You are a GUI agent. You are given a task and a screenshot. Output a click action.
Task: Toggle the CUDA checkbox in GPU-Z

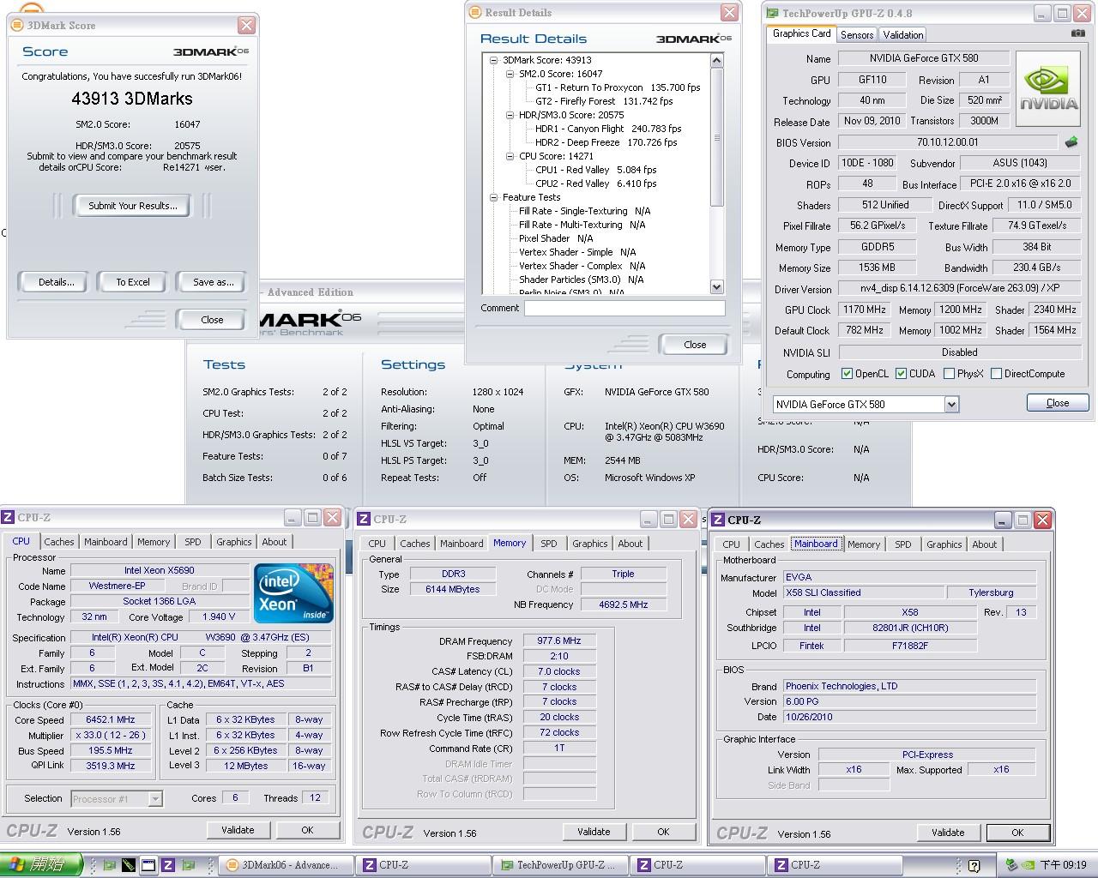901,374
